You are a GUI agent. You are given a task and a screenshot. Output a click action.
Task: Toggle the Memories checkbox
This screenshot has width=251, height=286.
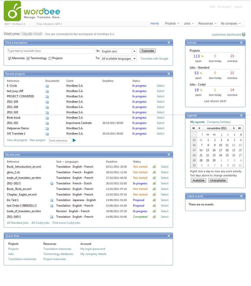pos(9,59)
